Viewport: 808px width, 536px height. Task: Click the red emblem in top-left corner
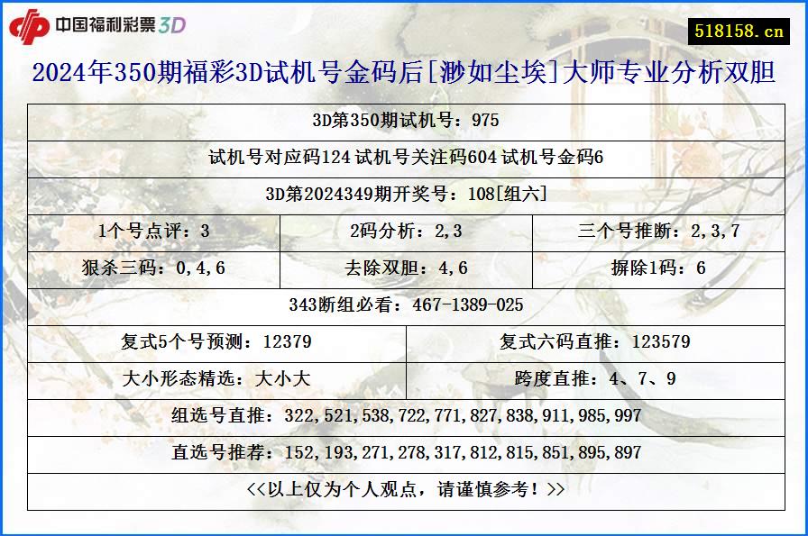(34, 25)
